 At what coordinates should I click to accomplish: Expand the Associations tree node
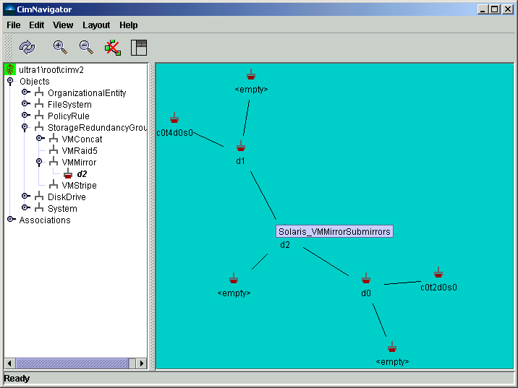coord(10,220)
